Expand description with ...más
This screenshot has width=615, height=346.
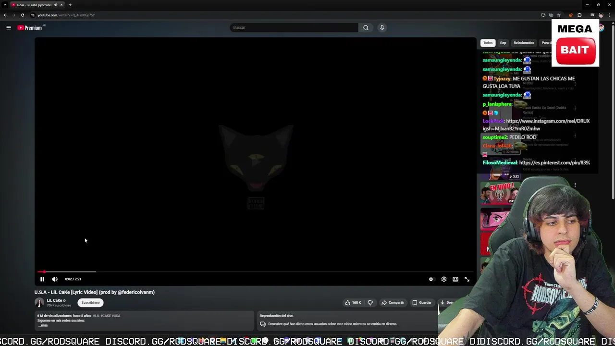43,325
